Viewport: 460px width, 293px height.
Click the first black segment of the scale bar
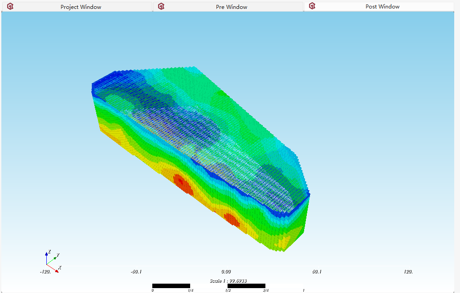click(171, 286)
